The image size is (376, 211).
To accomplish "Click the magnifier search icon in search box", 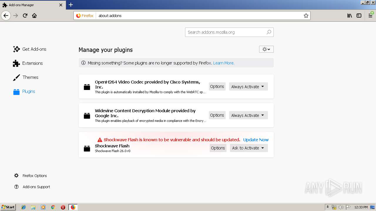I will [x=269, y=32].
